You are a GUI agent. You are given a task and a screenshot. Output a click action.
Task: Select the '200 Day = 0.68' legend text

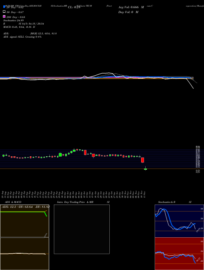pos(16,17)
